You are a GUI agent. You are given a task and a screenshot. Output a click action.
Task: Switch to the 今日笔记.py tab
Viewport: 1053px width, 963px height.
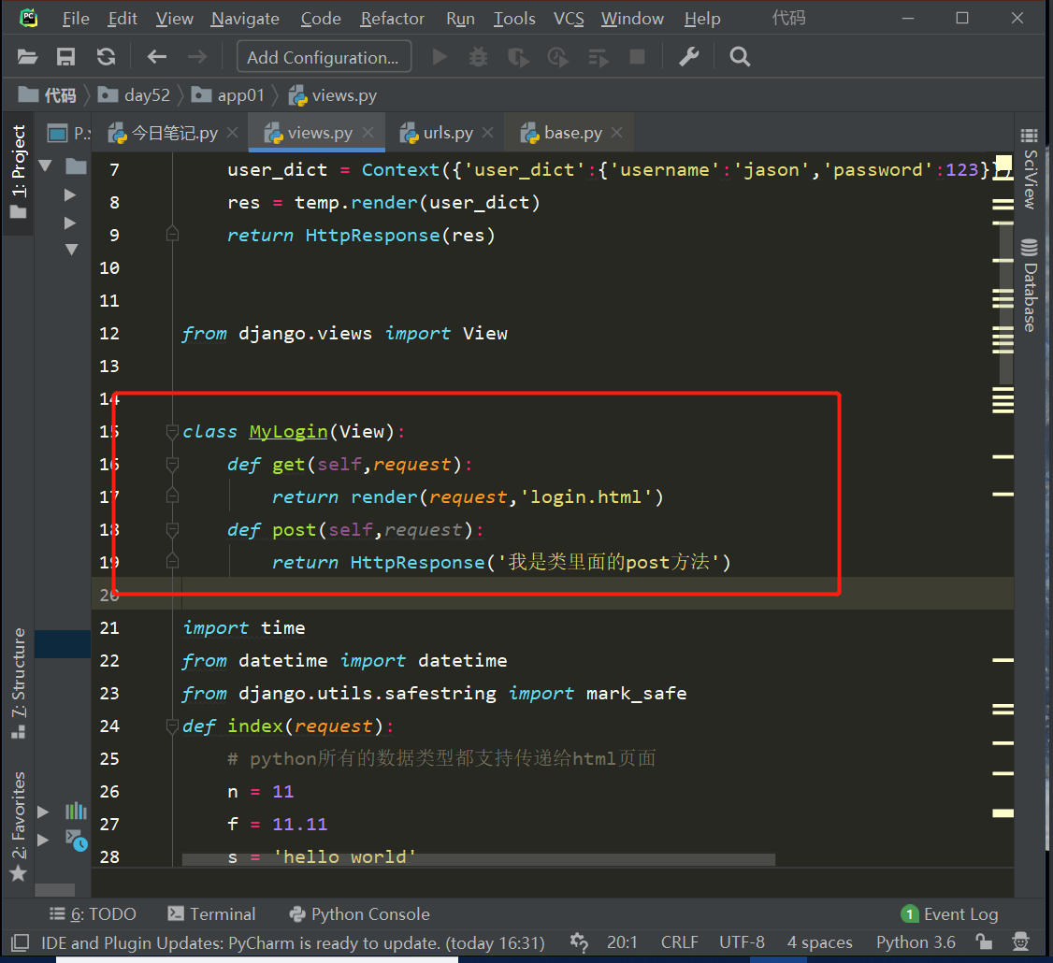pyautogui.click(x=175, y=133)
